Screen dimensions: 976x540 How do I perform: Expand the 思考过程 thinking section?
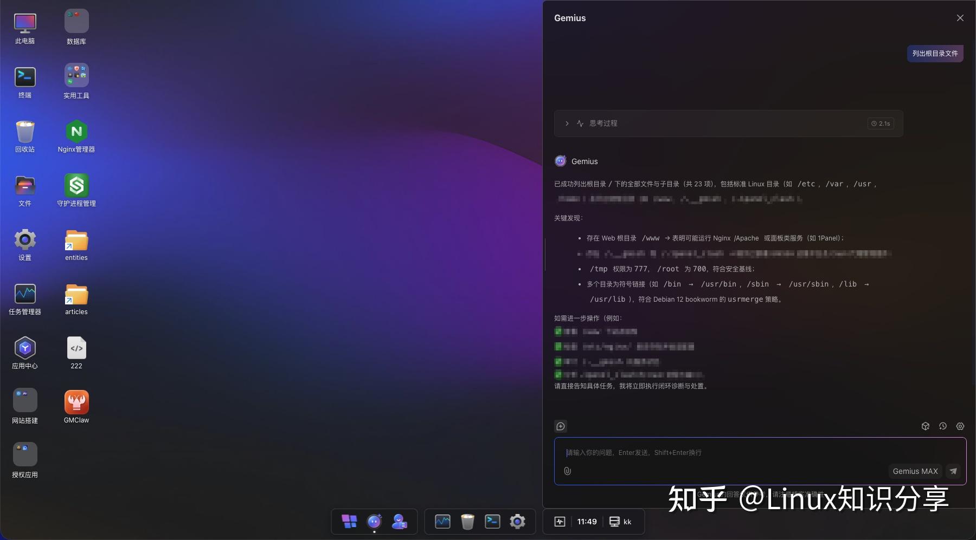coord(728,123)
